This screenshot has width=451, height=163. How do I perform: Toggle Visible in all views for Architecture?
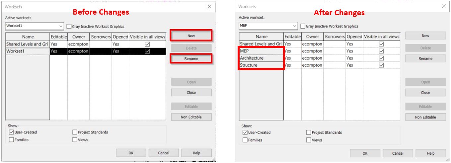[381, 58]
